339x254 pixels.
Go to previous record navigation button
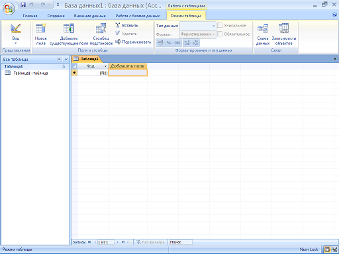tap(95, 242)
